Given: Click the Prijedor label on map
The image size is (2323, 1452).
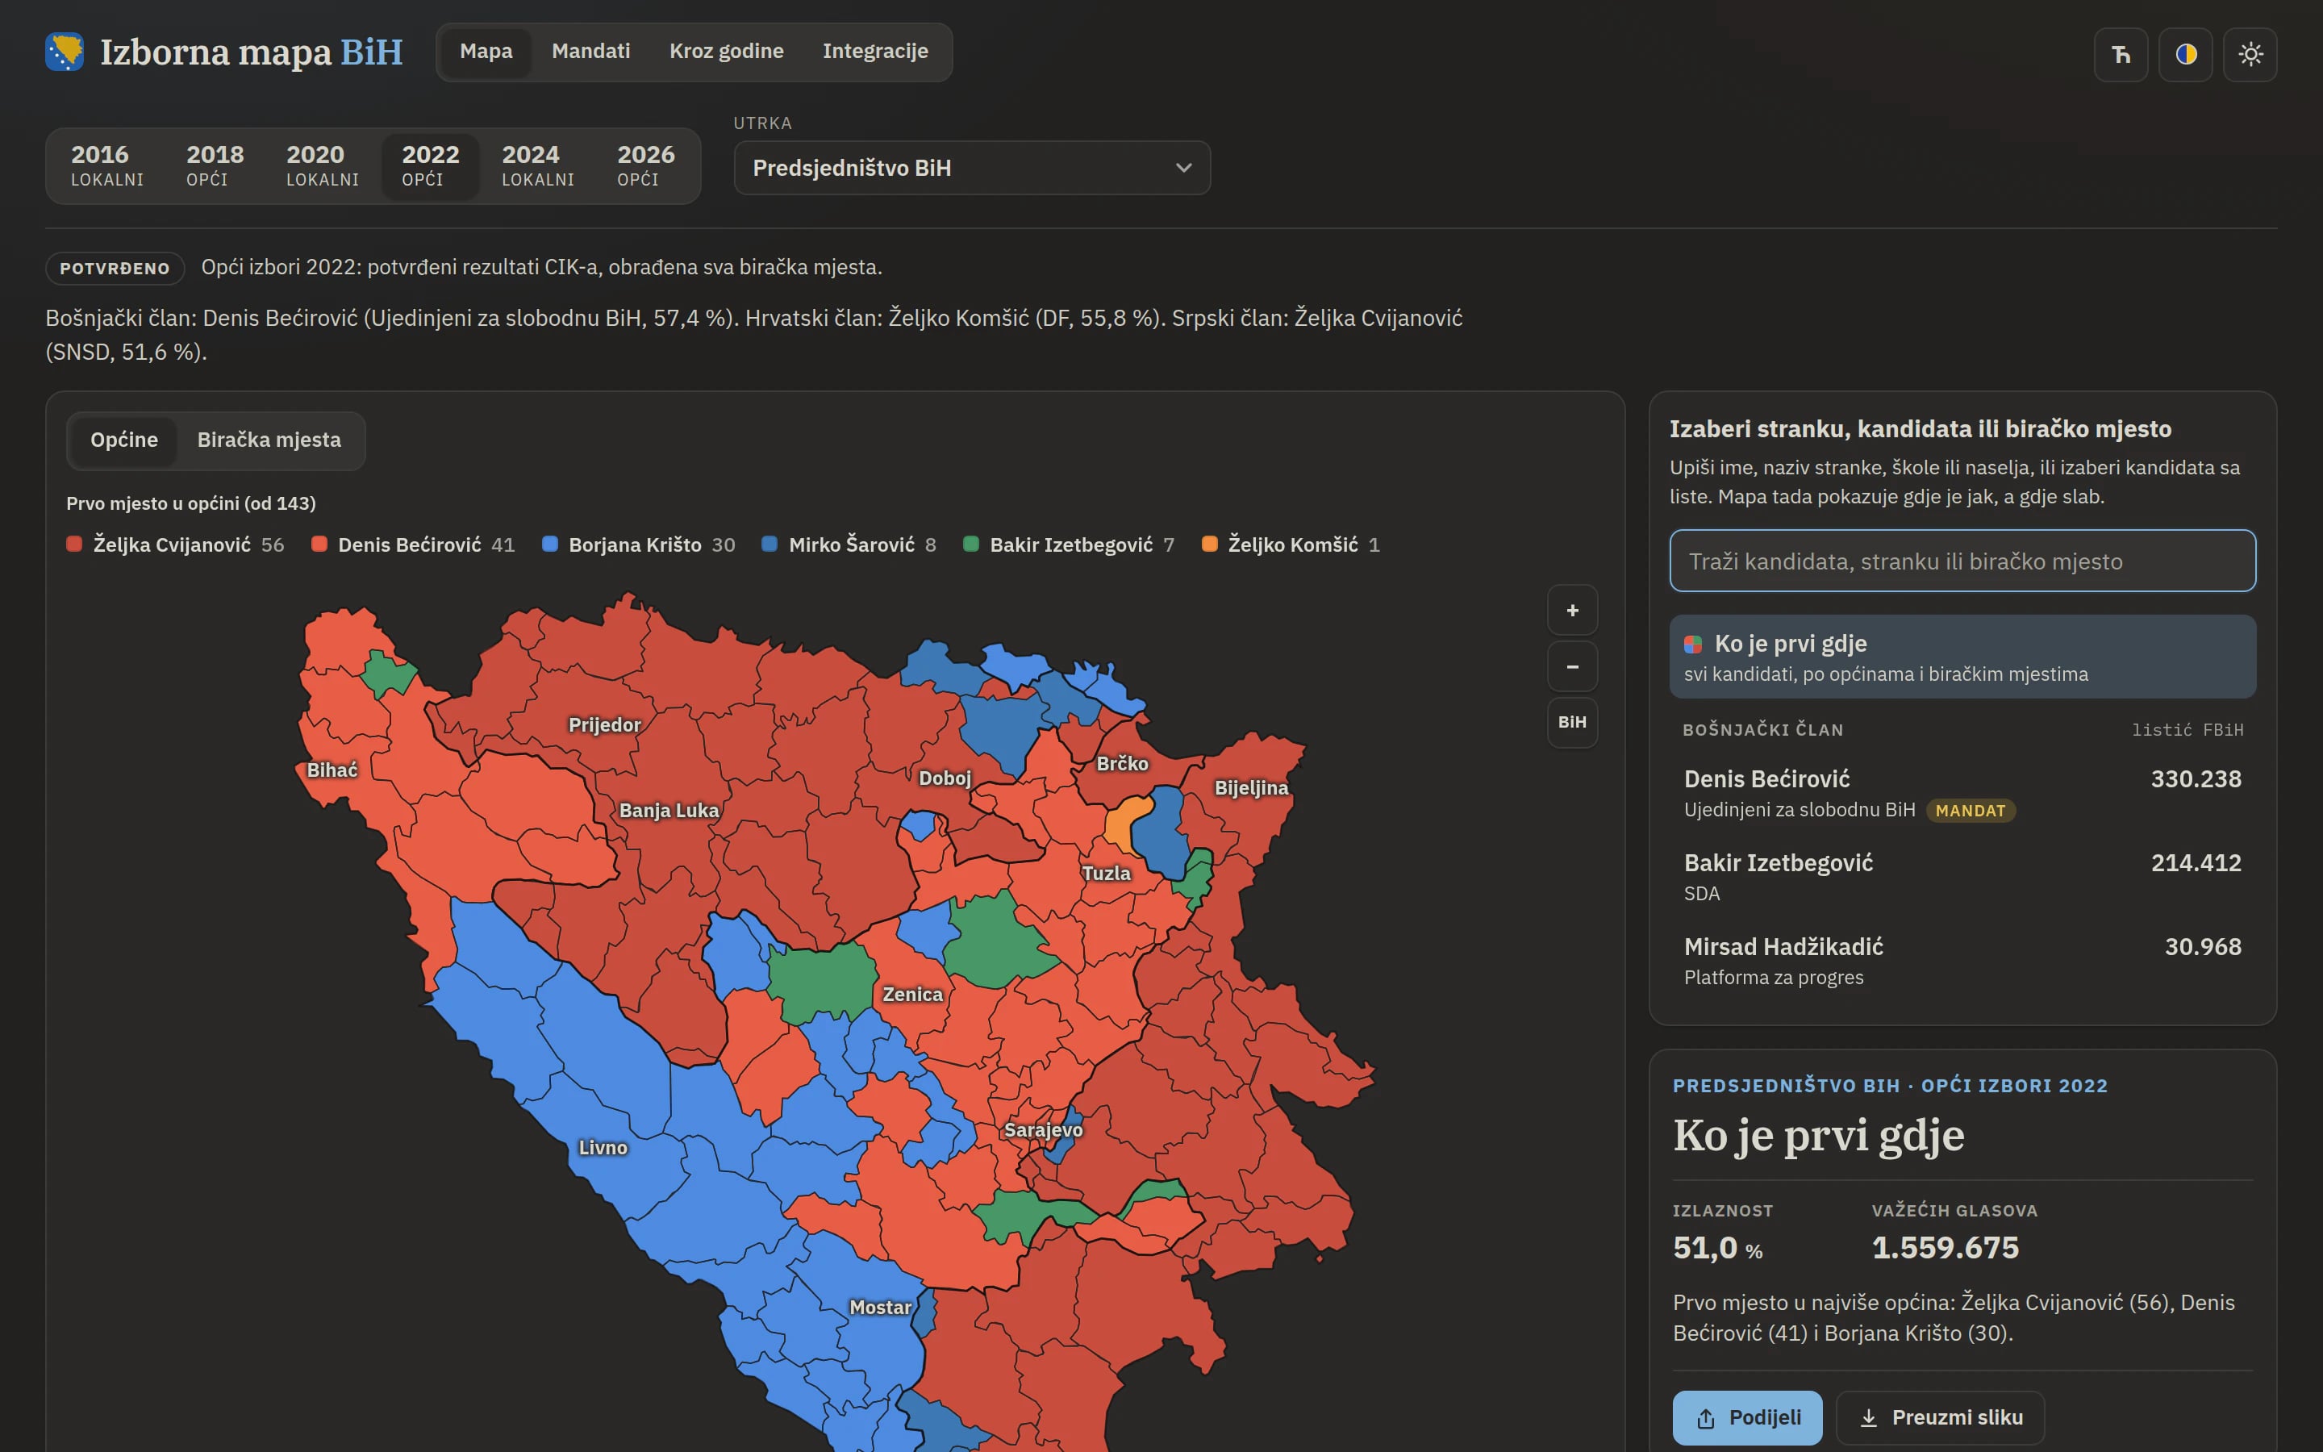Looking at the screenshot, I should [x=604, y=725].
